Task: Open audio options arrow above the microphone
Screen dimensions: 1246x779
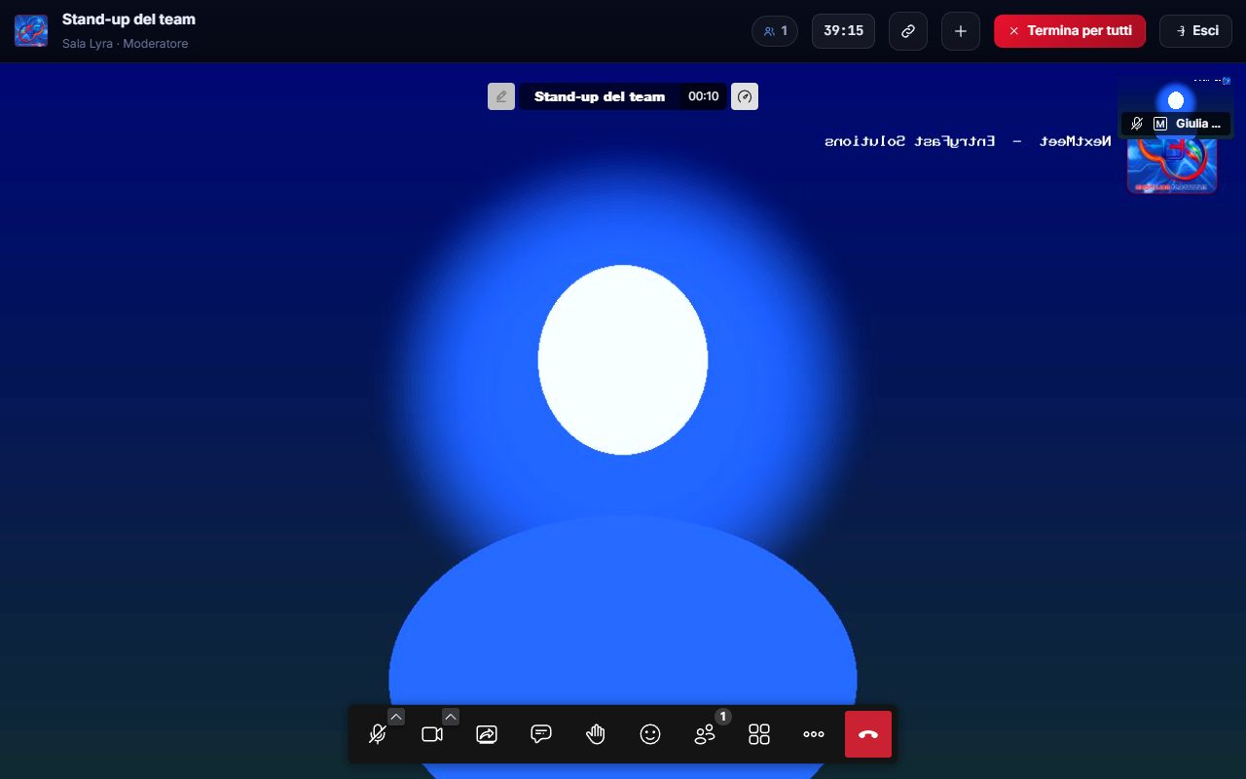Action: tap(396, 717)
